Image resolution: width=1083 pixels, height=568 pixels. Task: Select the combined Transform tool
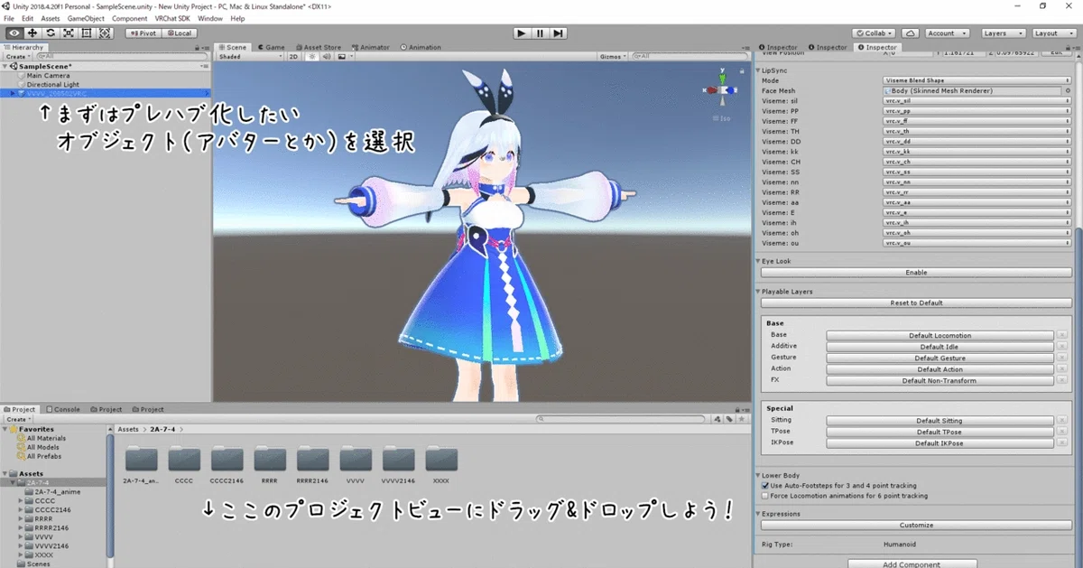tap(105, 33)
